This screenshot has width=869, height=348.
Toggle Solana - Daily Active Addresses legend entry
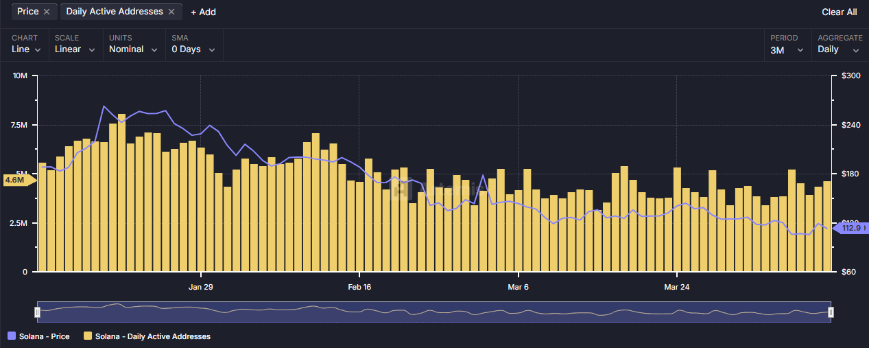click(x=147, y=336)
